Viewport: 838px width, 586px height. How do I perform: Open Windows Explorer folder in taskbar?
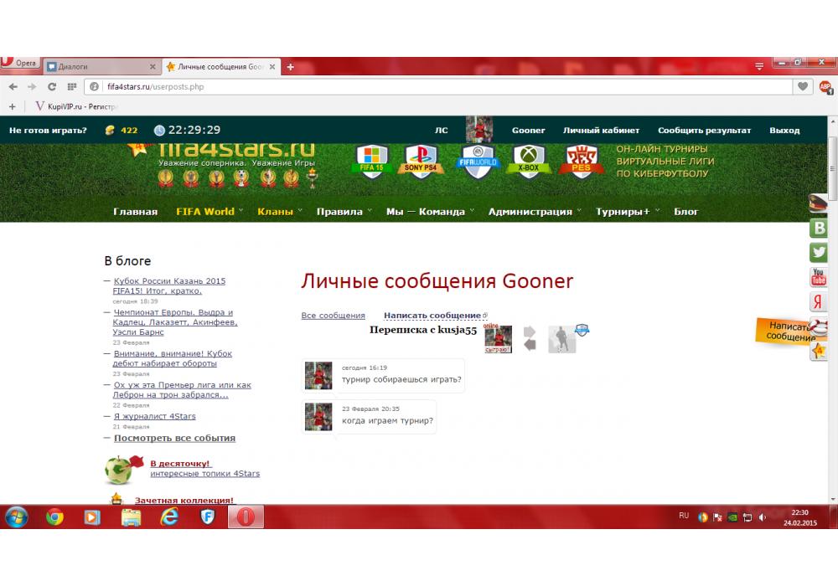point(131,517)
